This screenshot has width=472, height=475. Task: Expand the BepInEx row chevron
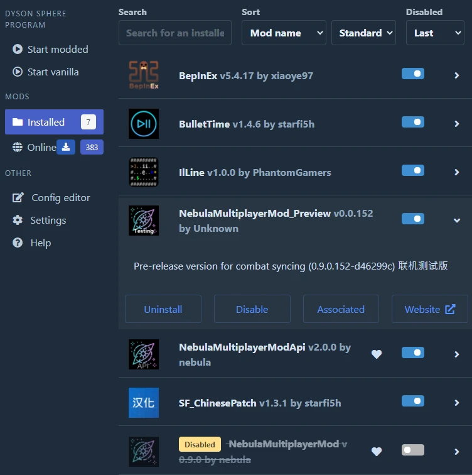457,75
